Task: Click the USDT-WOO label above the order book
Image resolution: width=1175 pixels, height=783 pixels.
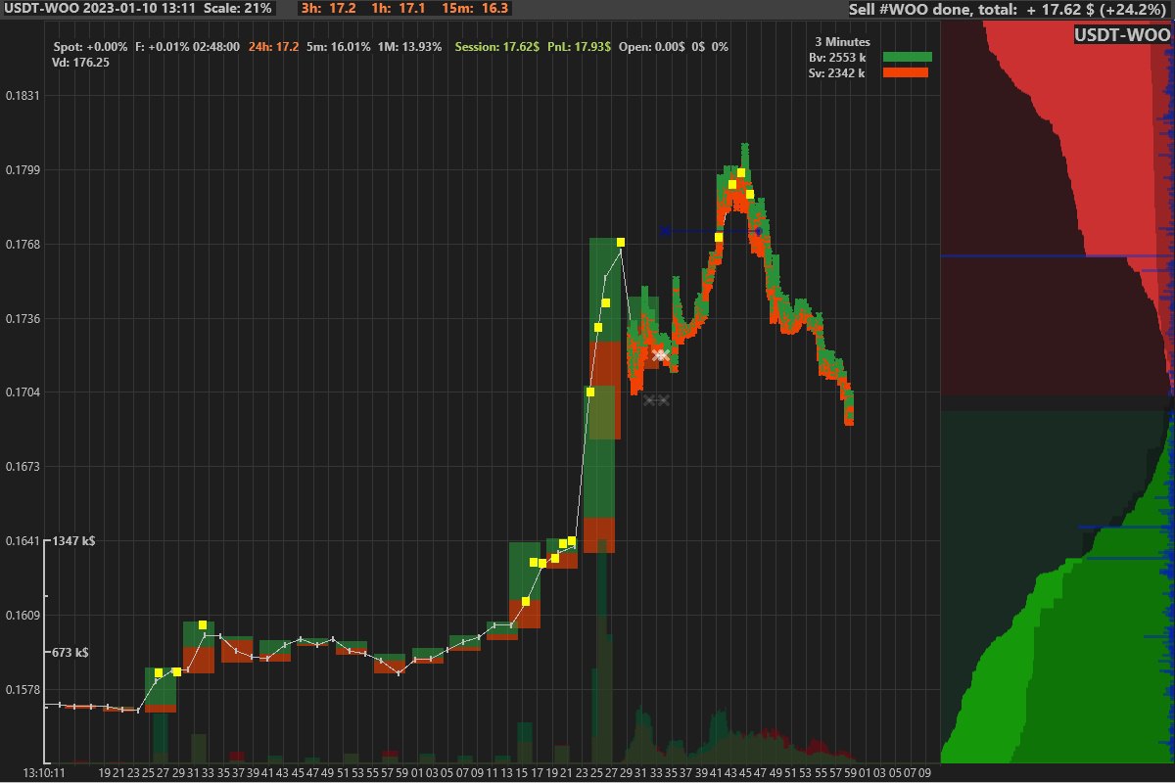Action: tap(1122, 35)
